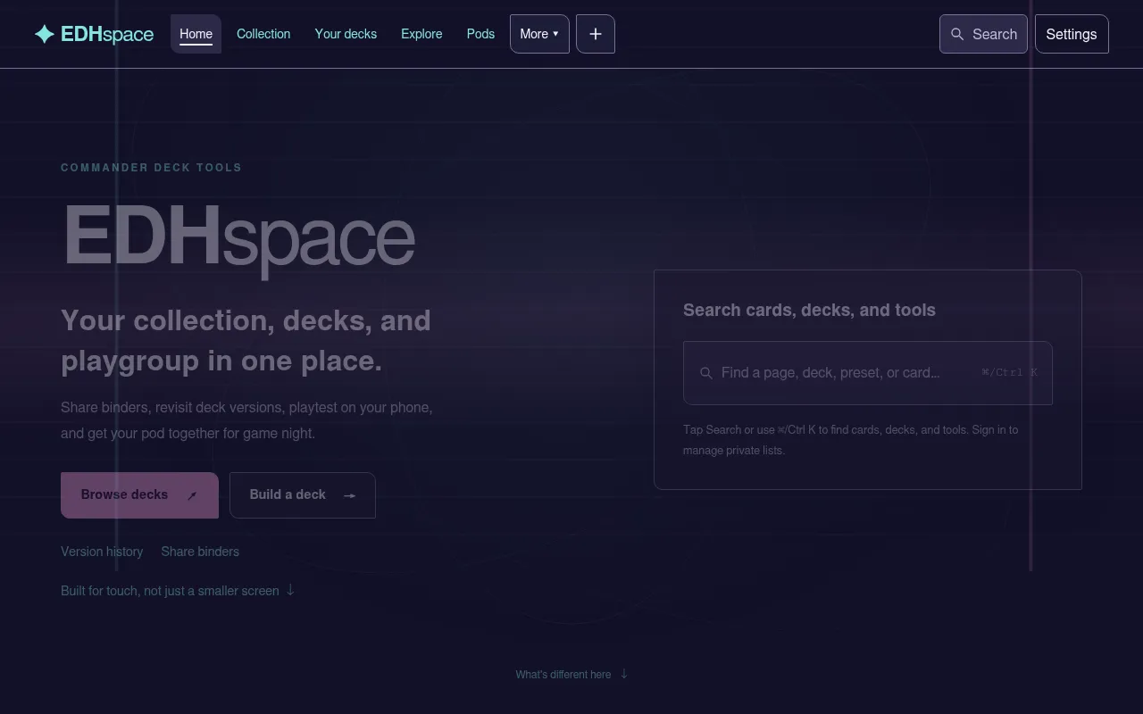Focus the 'Find a page, deck, preset, or card' field
1143x714 pixels.
point(868,373)
